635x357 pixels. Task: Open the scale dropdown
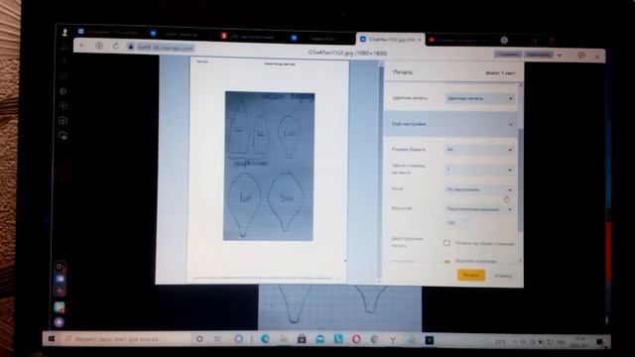(479, 209)
